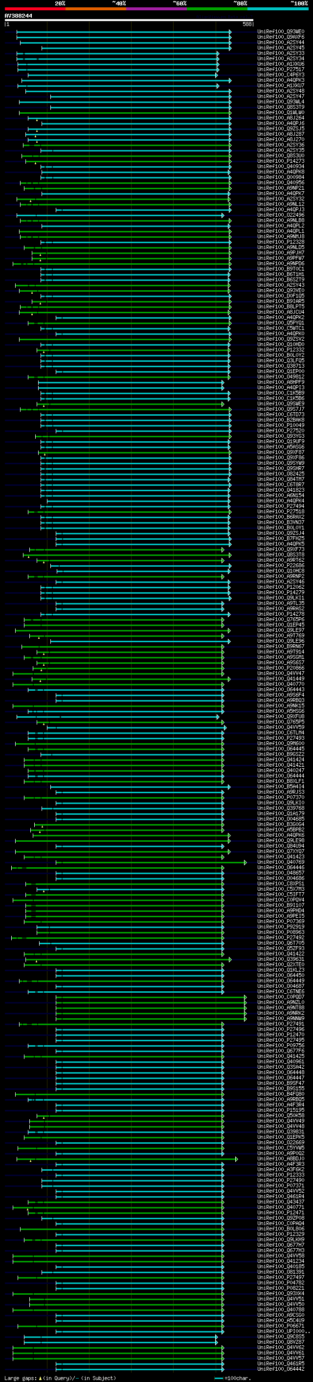Image resolution: width=313 pixels, height=1382 pixels.
Task: Select hit label UniRef100_Q8S3T9
Action: (281, 107)
